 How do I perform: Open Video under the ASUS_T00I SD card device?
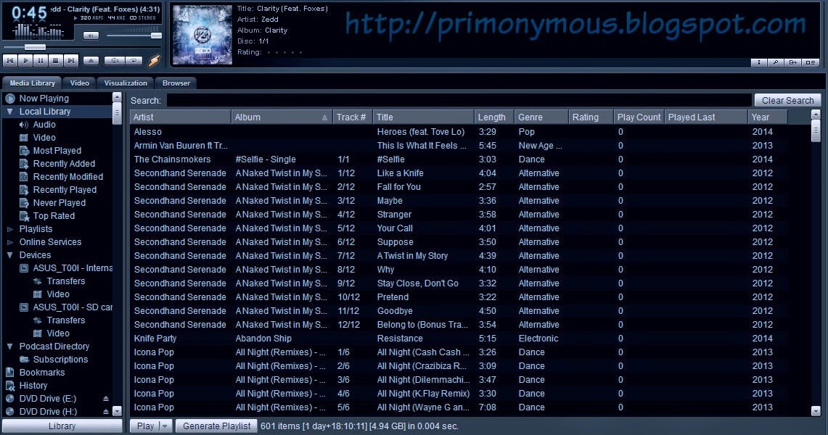[x=58, y=333]
